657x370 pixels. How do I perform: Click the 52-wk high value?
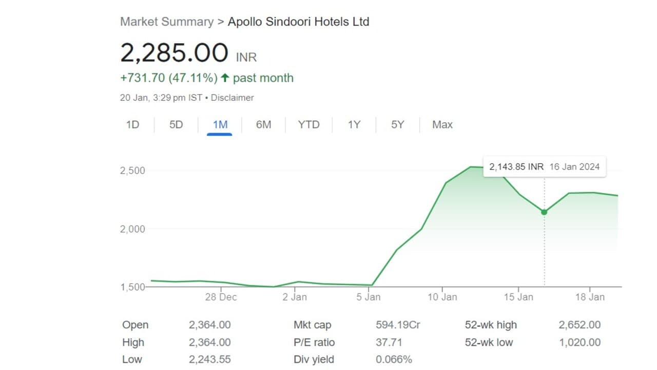click(579, 325)
